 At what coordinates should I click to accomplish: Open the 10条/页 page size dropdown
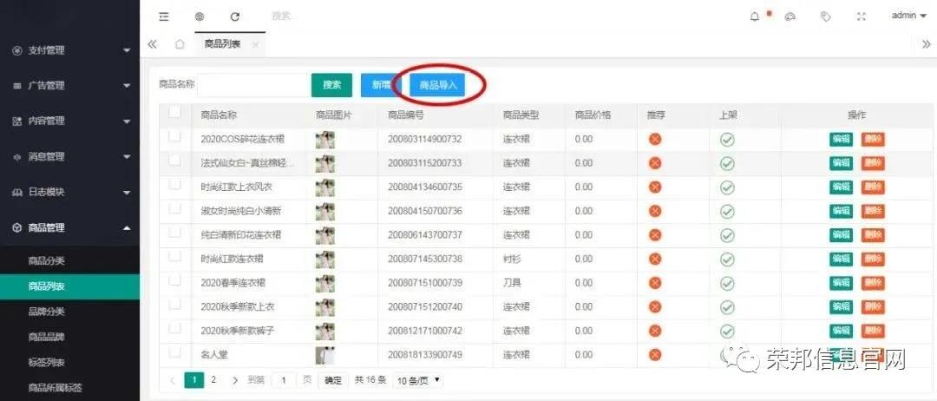417,380
